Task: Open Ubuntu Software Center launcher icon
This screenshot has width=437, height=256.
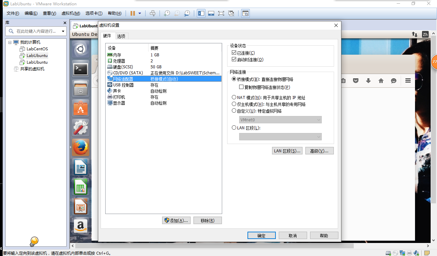Action: point(80,108)
